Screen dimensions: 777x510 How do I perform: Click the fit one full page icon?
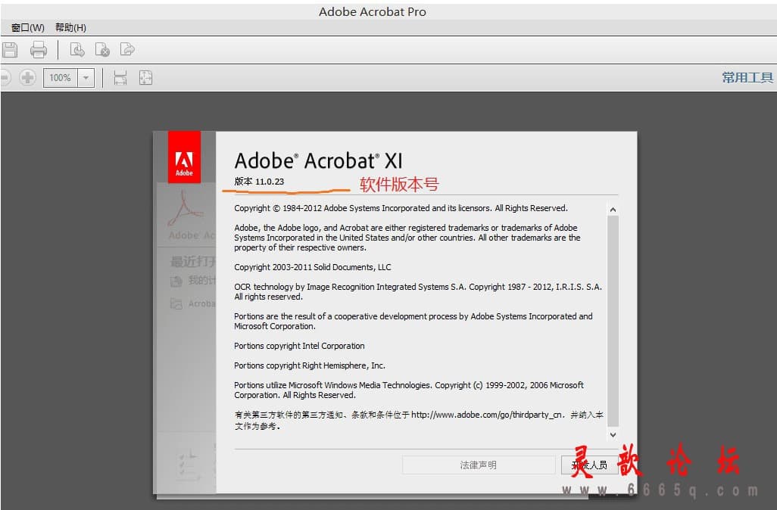[145, 78]
